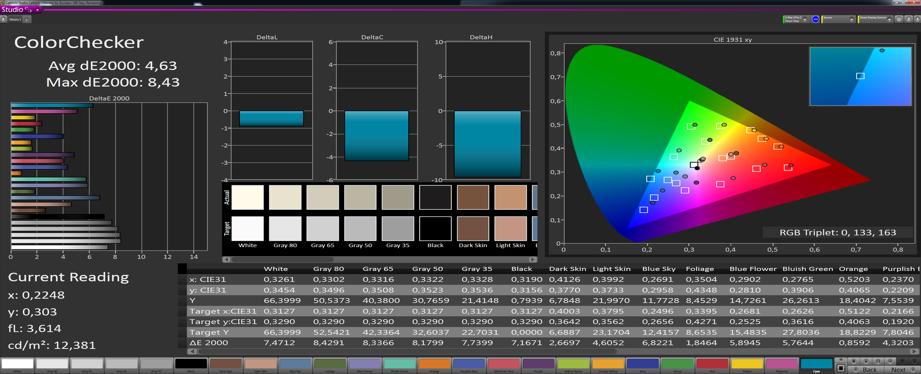Click the black pattern window square icon
This screenshot has height=374, width=921.
(x=840, y=368)
